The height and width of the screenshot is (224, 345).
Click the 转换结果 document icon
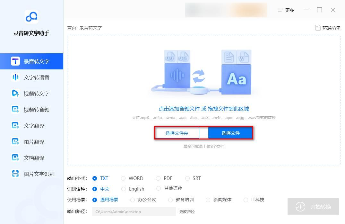coord(318,28)
